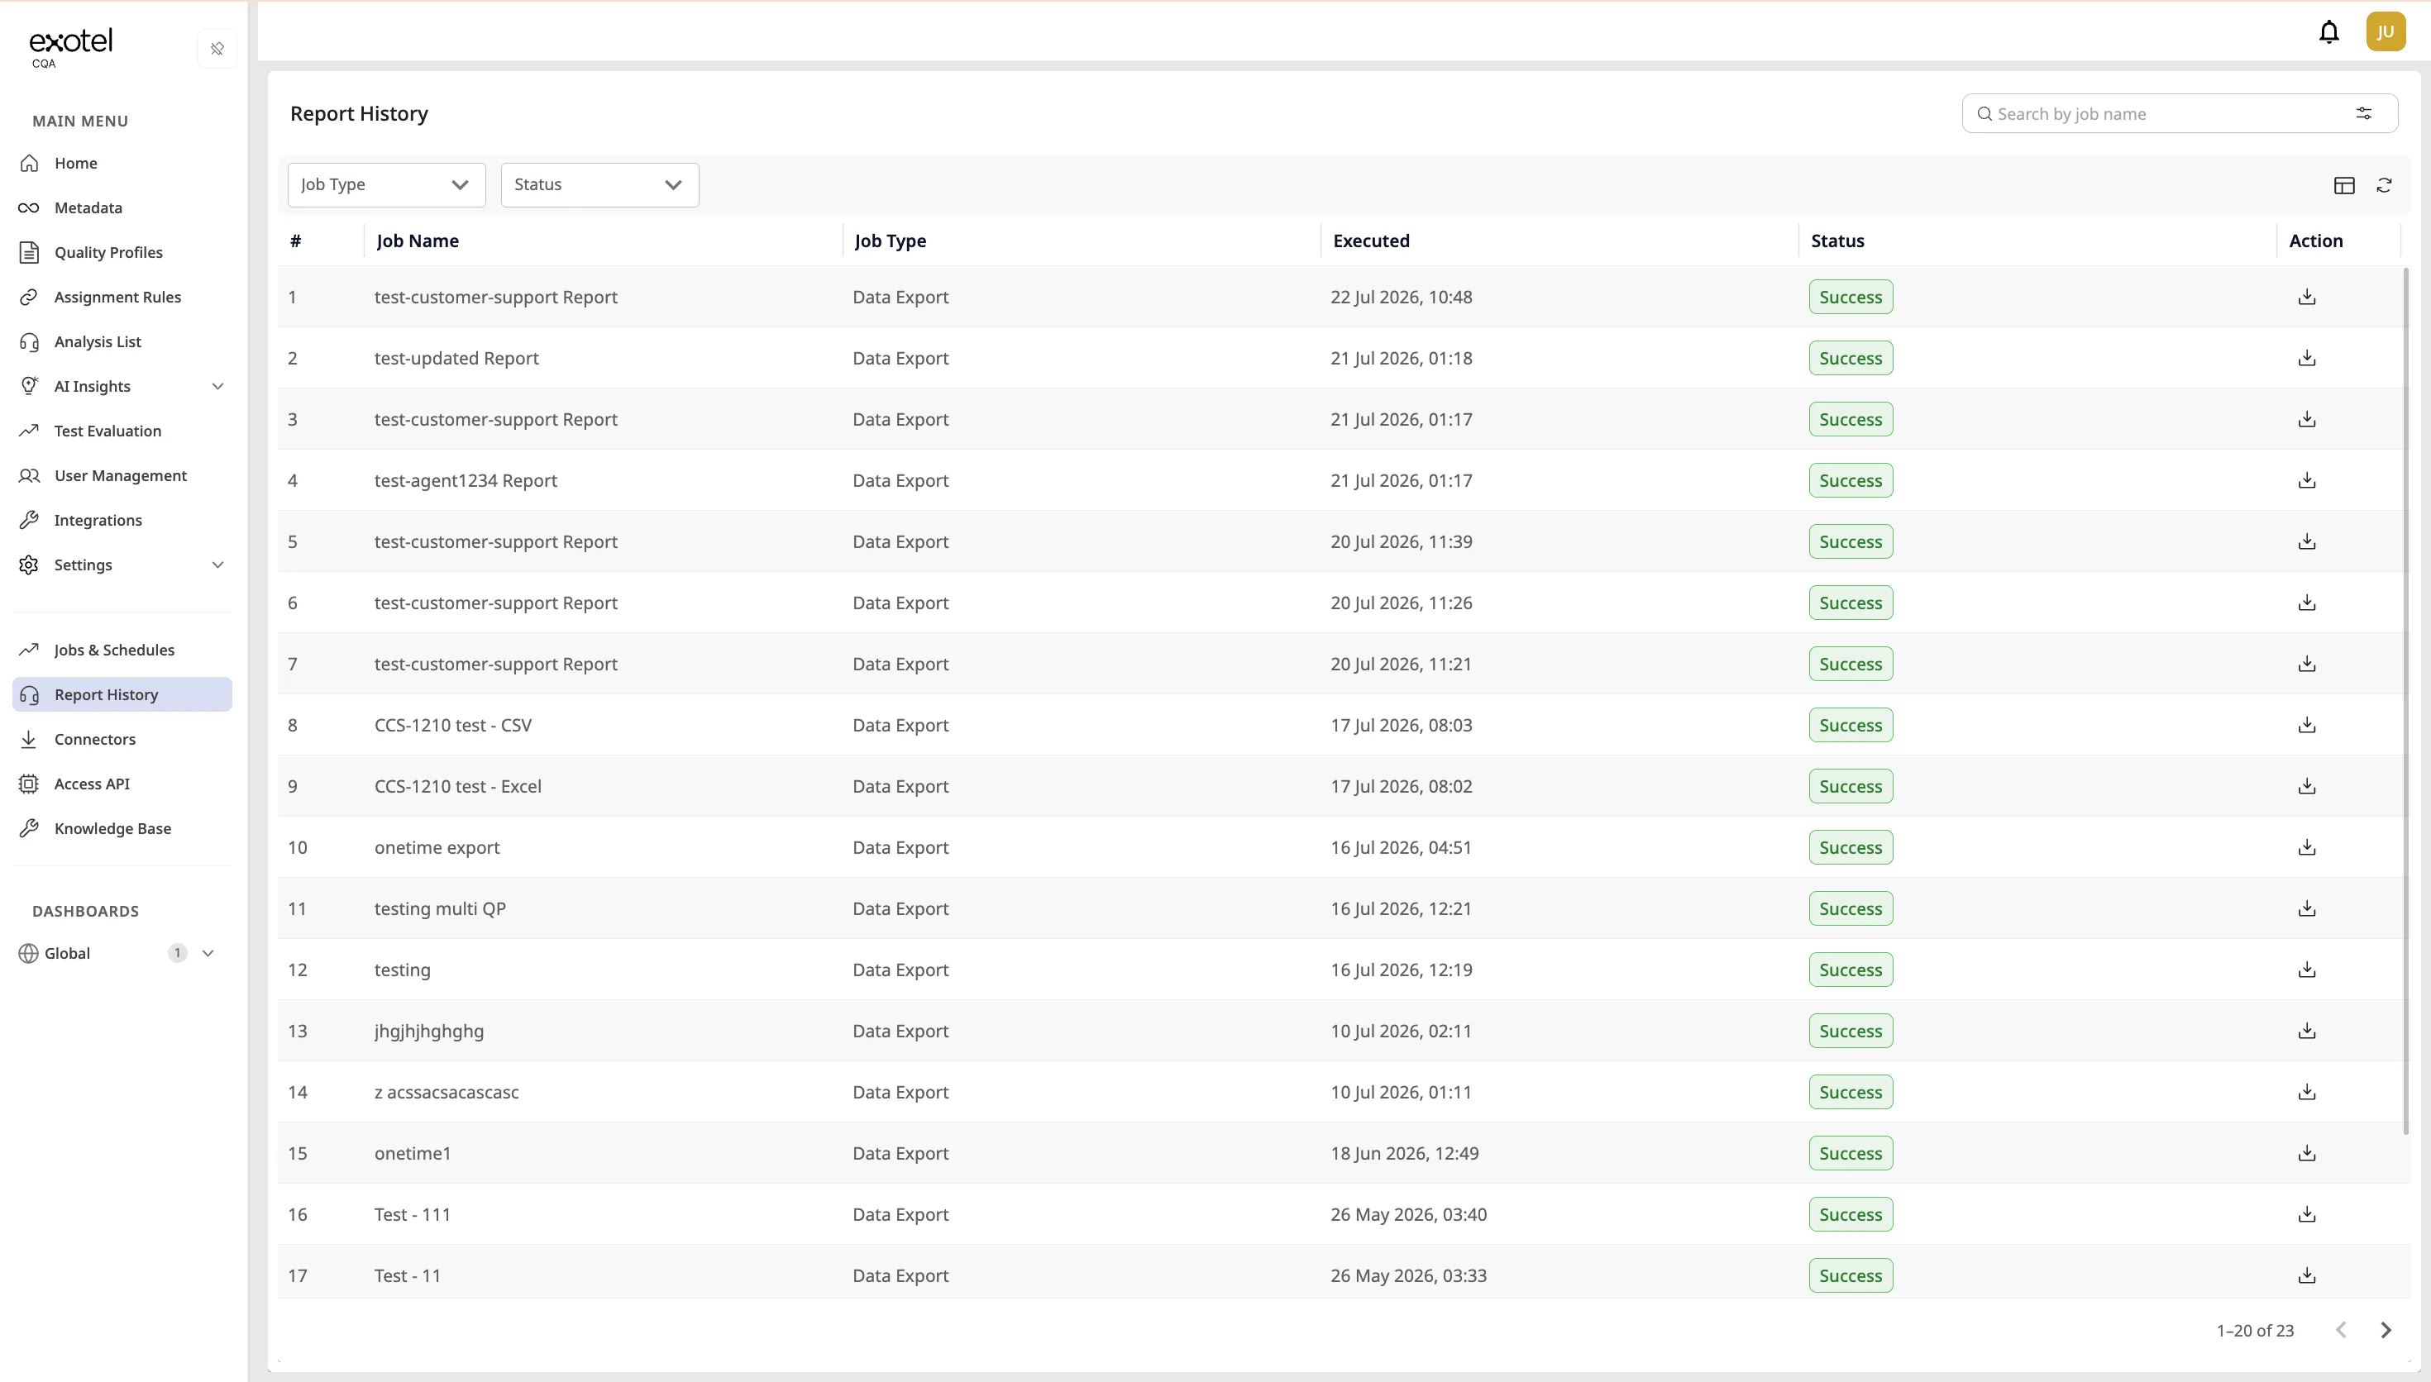
Task: Download the test-agent1234 Report export
Action: pyautogui.click(x=2307, y=480)
